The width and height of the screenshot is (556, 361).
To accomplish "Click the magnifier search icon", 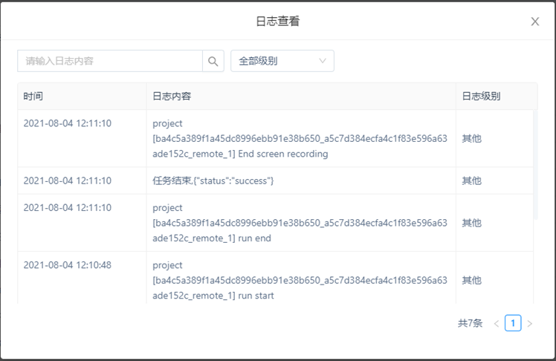I will click(213, 61).
